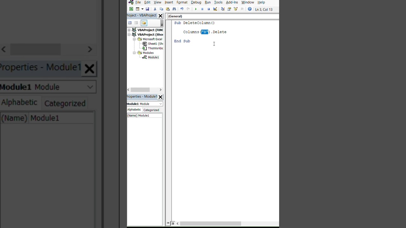Image resolution: width=406 pixels, height=228 pixels.
Task: Switch to the Categorized tab
Action: click(151, 110)
